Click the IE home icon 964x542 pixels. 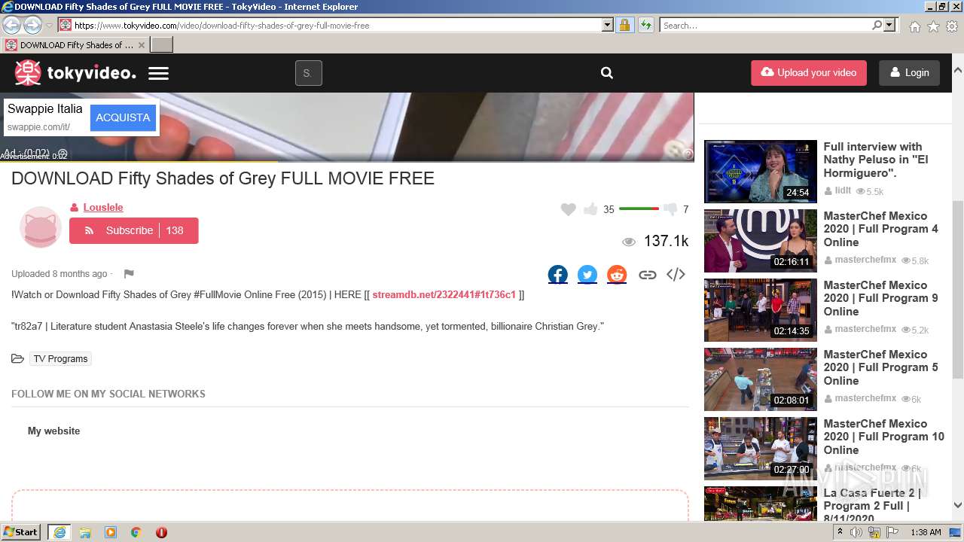click(914, 26)
